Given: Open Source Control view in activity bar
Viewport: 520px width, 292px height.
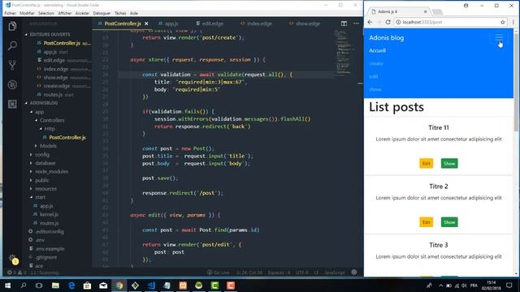Looking at the screenshot, I should [x=12, y=65].
